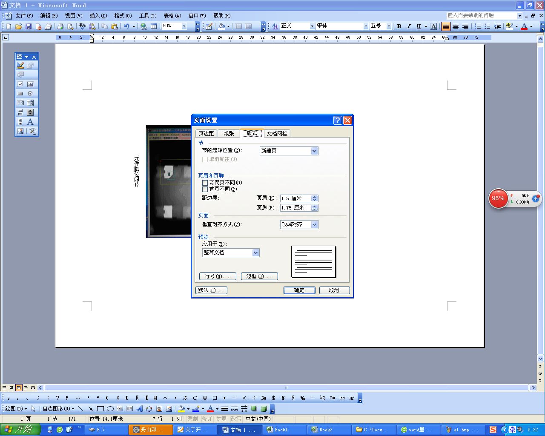Switch to the 页边距 tab

click(x=206, y=134)
